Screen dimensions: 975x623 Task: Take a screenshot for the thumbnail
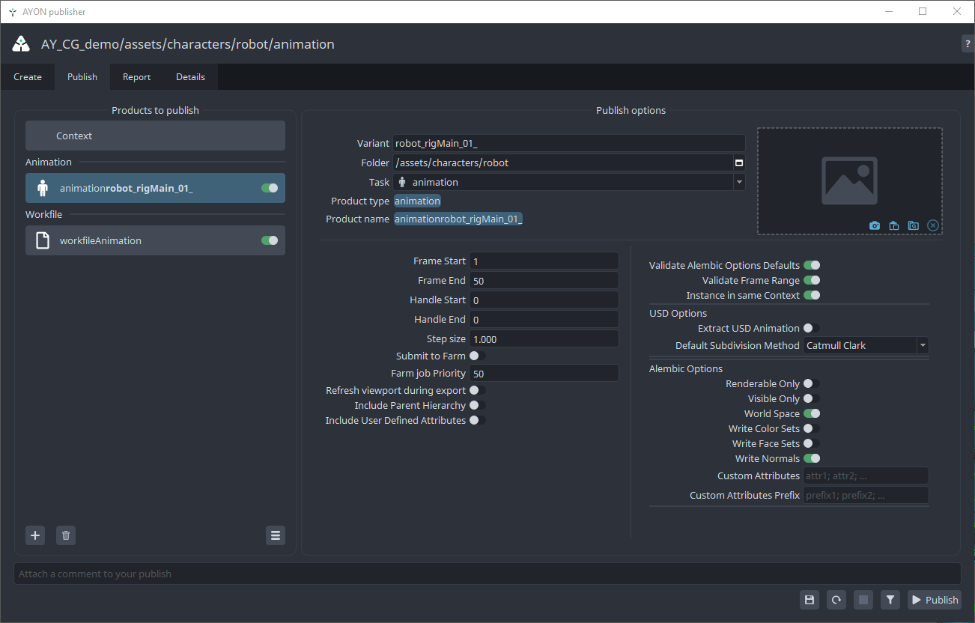pos(874,225)
